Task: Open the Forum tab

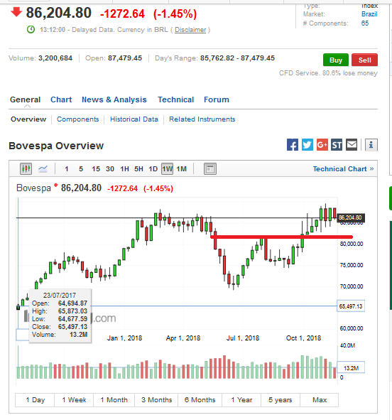Action: [x=217, y=99]
